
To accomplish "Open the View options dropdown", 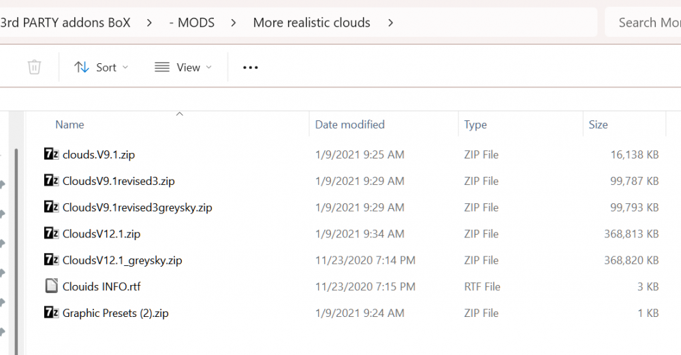I will (183, 67).
